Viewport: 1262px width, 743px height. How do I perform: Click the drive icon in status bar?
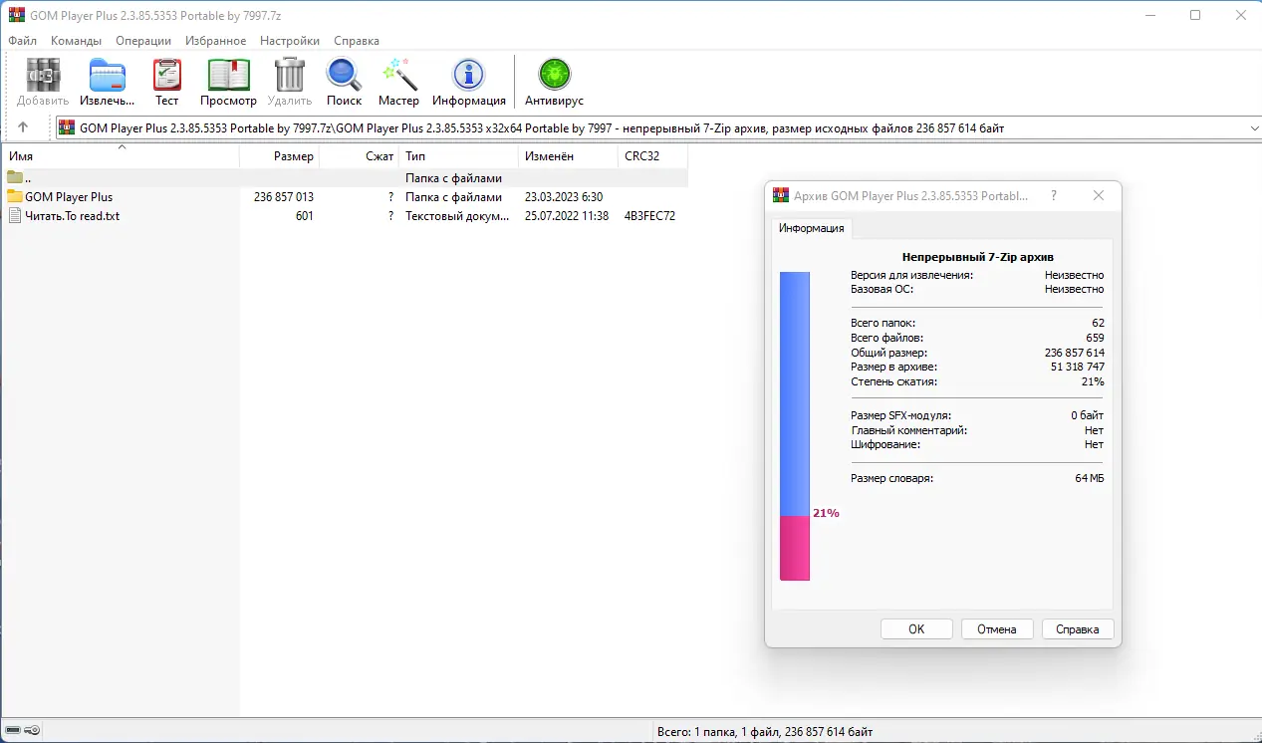coord(11,731)
